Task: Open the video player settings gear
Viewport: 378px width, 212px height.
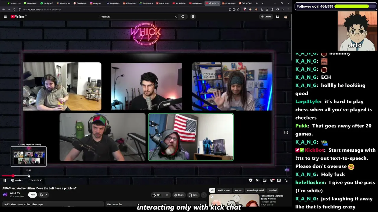Action: (x=272, y=180)
